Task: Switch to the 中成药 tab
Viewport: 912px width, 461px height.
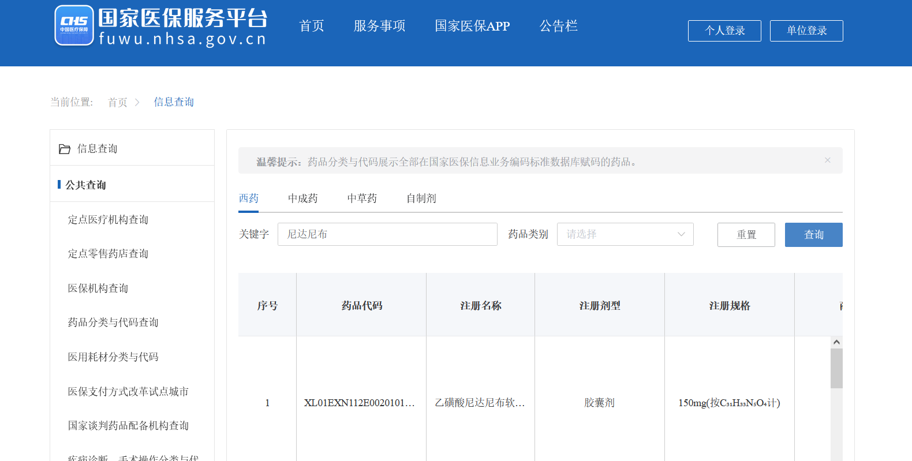Action: [302, 198]
